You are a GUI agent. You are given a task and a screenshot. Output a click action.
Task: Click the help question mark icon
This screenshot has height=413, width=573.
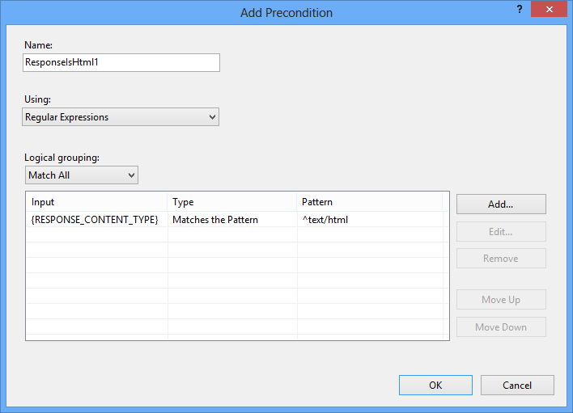pos(520,10)
